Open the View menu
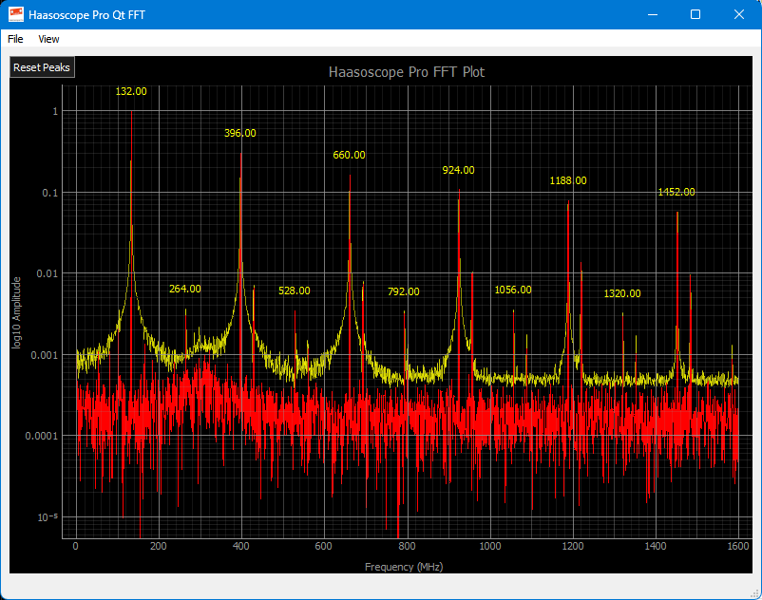 tap(48, 39)
